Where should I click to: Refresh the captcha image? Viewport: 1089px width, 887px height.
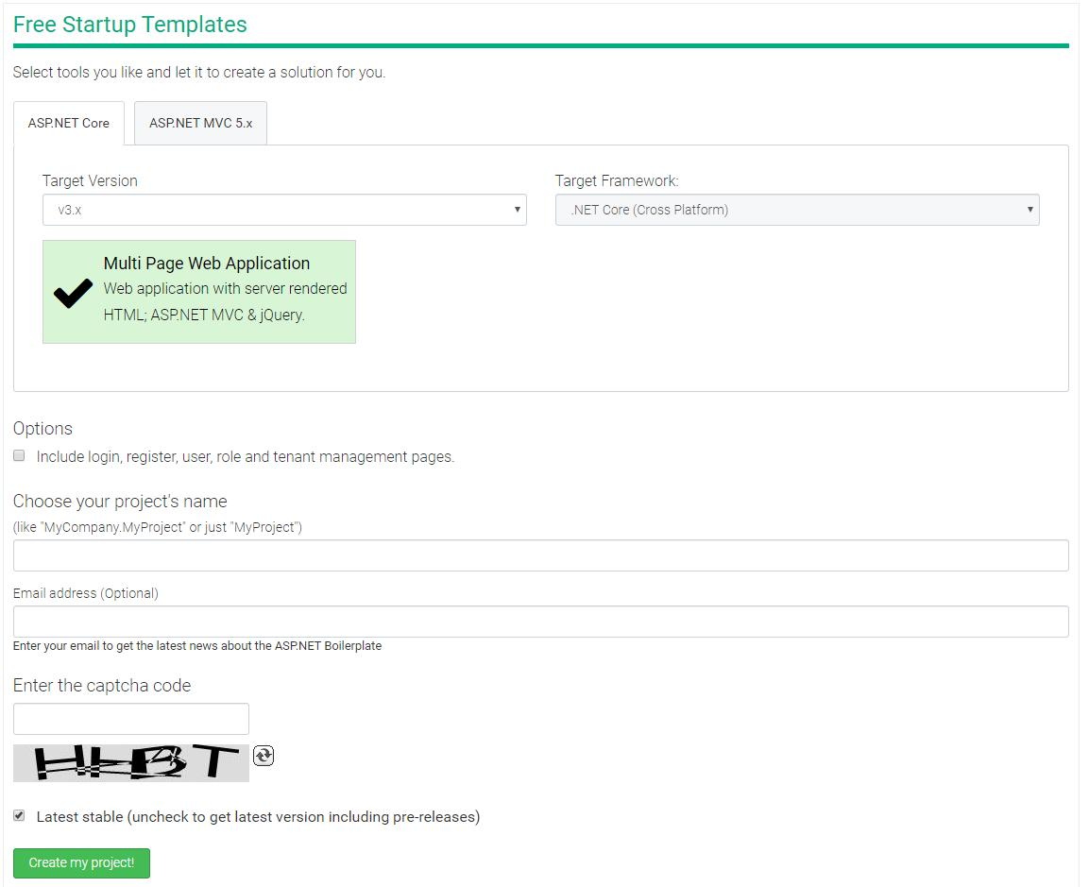[x=264, y=755]
